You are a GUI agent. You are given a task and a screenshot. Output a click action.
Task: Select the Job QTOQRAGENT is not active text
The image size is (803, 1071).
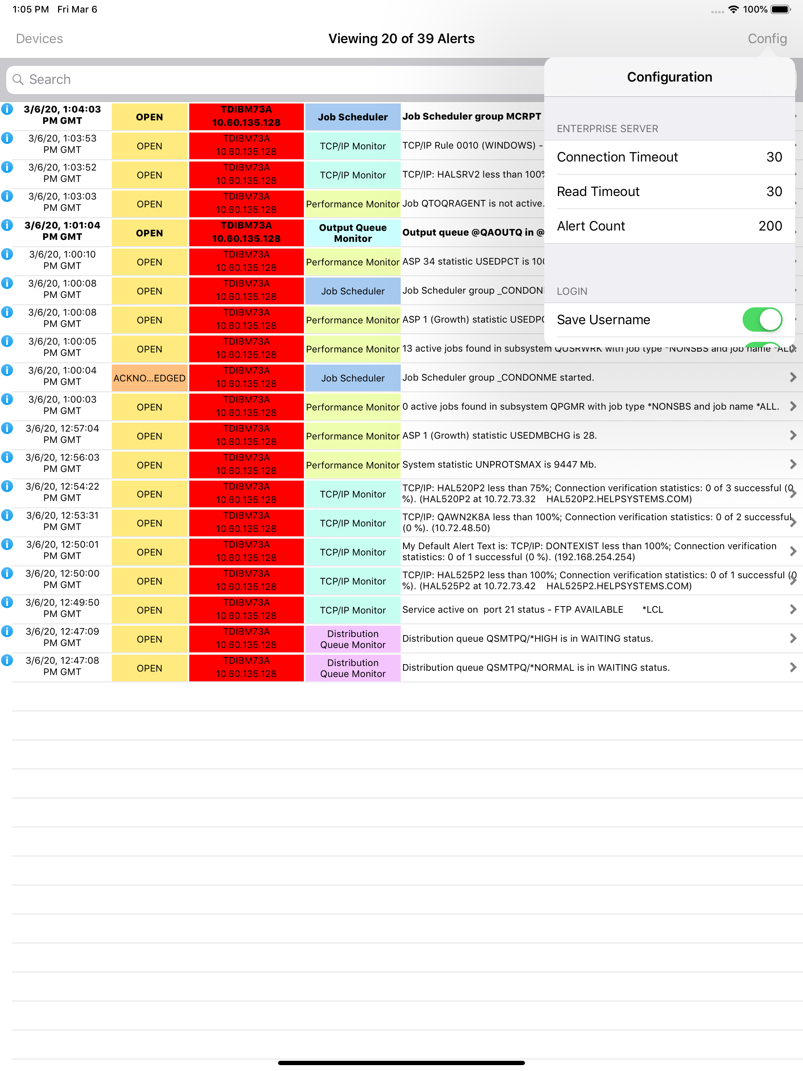473,203
